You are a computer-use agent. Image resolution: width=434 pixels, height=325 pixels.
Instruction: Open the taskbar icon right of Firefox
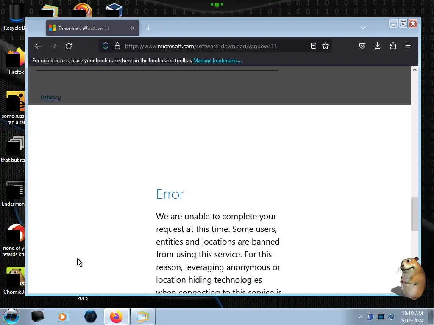142,317
